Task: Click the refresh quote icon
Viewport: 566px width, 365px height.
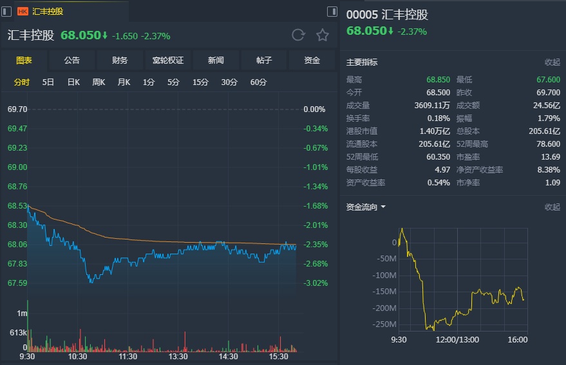Action: [x=297, y=35]
